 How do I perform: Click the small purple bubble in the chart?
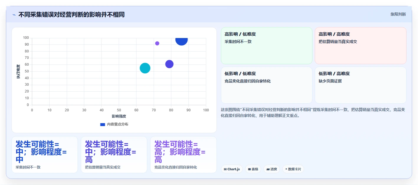[x=157, y=43]
